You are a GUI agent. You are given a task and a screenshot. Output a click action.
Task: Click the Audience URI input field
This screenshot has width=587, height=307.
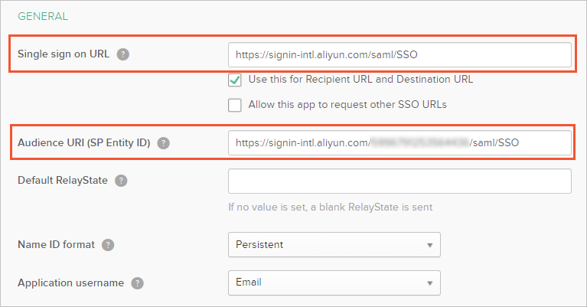[399, 142]
